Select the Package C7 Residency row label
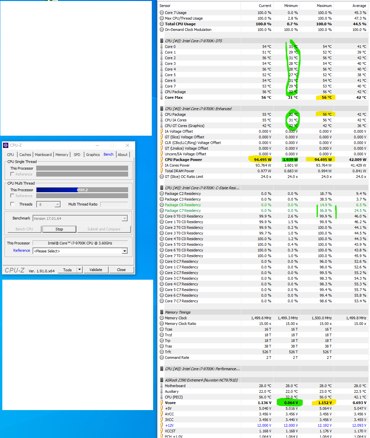 tap(183, 211)
